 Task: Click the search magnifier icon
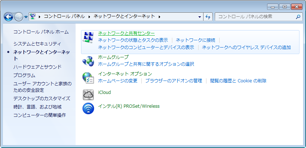pyautogui.click(x=298, y=17)
